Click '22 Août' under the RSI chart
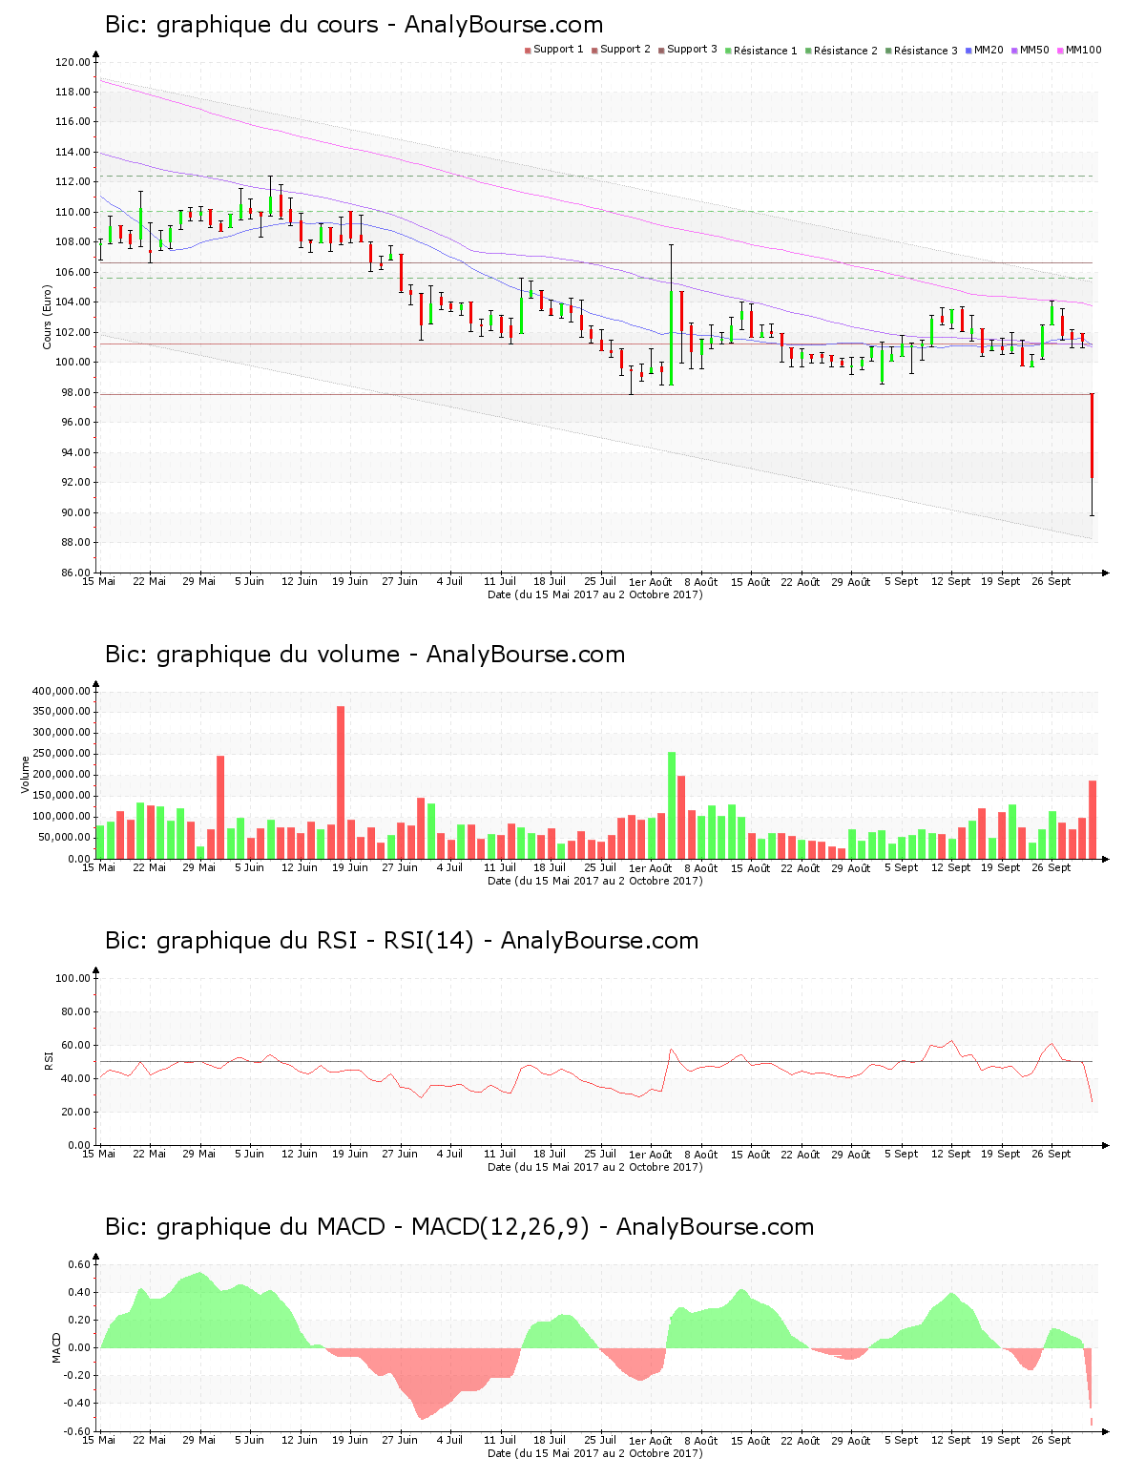This screenshot has width=1145, height=1479. [x=801, y=1155]
